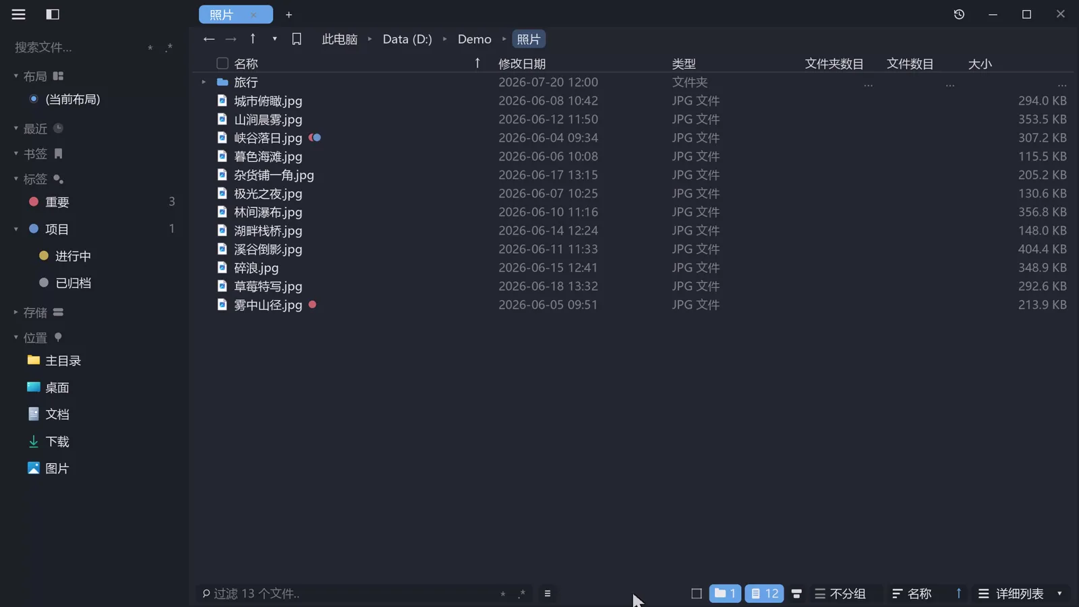Collapse the 项目 tag group
Image resolution: width=1079 pixels, height=607 pixels.
tap(16, 229)
